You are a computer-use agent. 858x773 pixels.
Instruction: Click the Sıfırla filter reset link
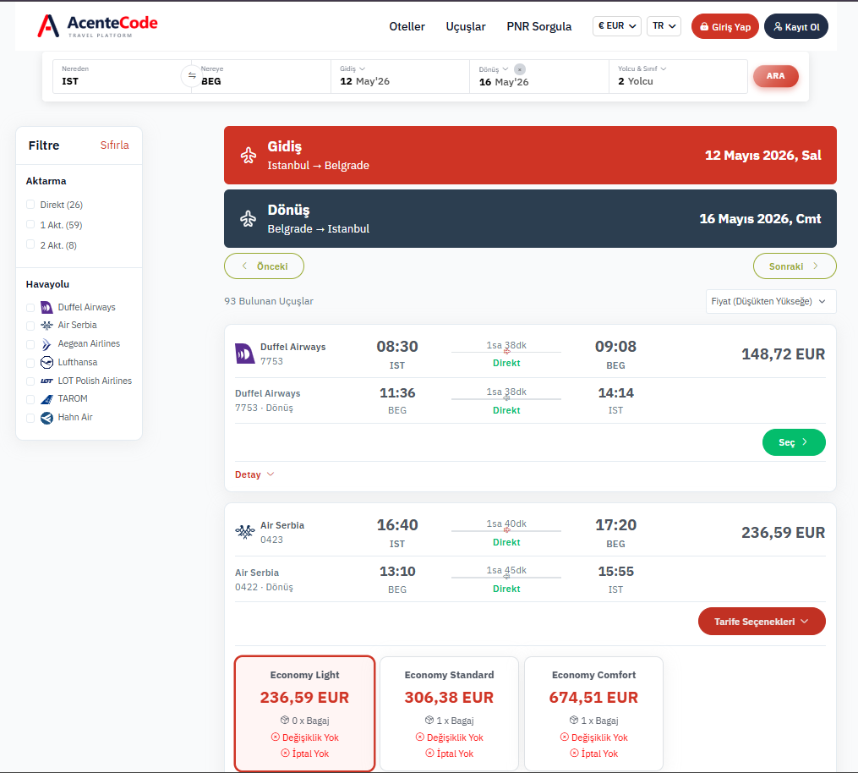click(114, 145)
